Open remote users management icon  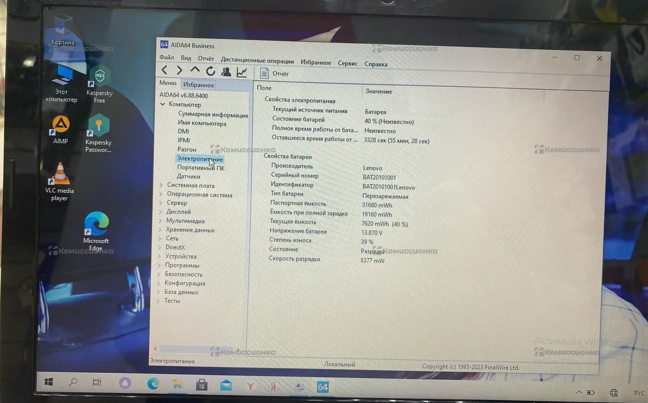point(226,72)
